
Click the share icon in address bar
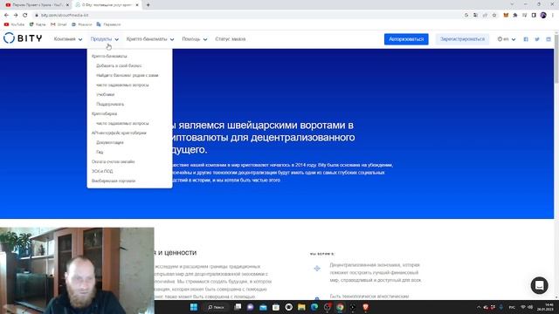coord(485,16)
